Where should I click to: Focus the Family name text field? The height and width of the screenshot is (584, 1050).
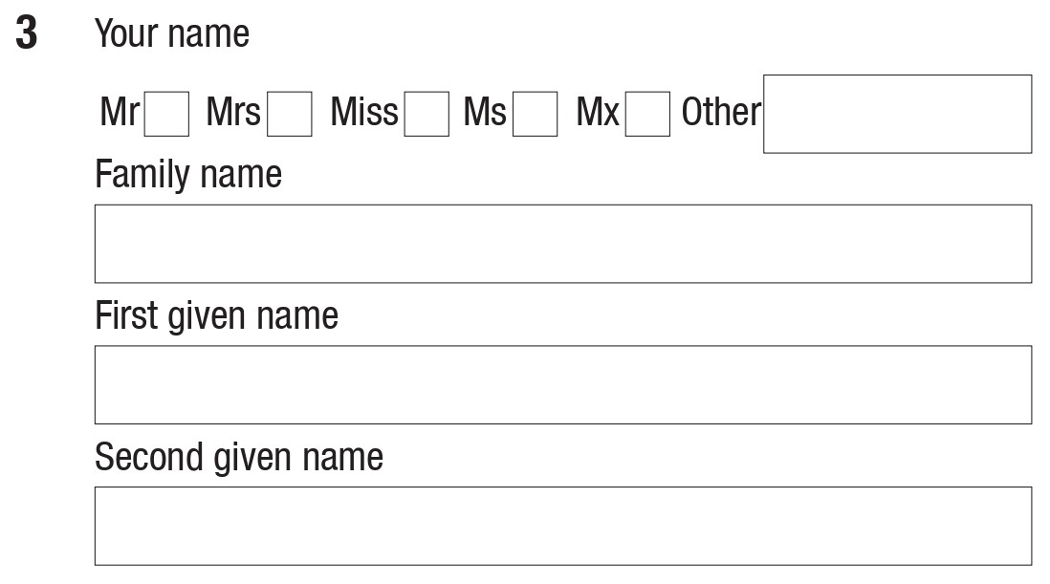562,244
